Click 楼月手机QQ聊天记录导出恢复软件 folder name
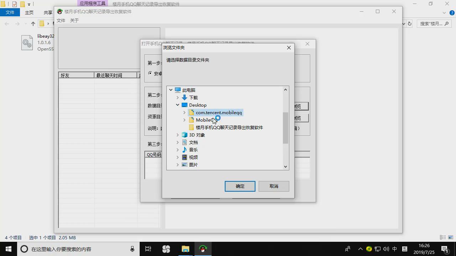Viewport: 456px width, 256px height. click(229, 127)
